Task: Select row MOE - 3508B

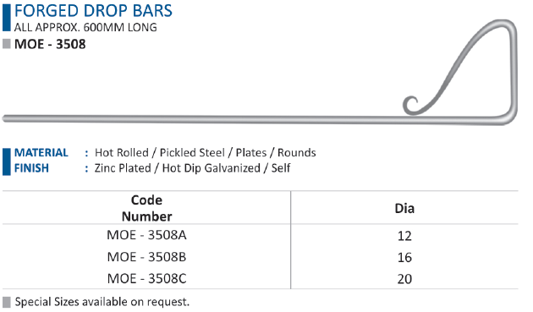Action: 261,257
